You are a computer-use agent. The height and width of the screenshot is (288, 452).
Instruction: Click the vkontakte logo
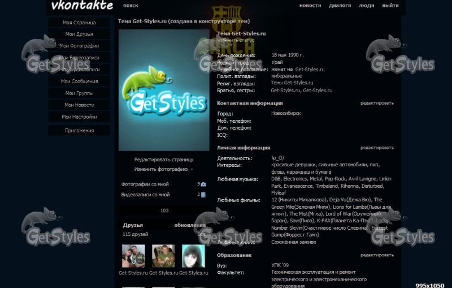point(81,6)
